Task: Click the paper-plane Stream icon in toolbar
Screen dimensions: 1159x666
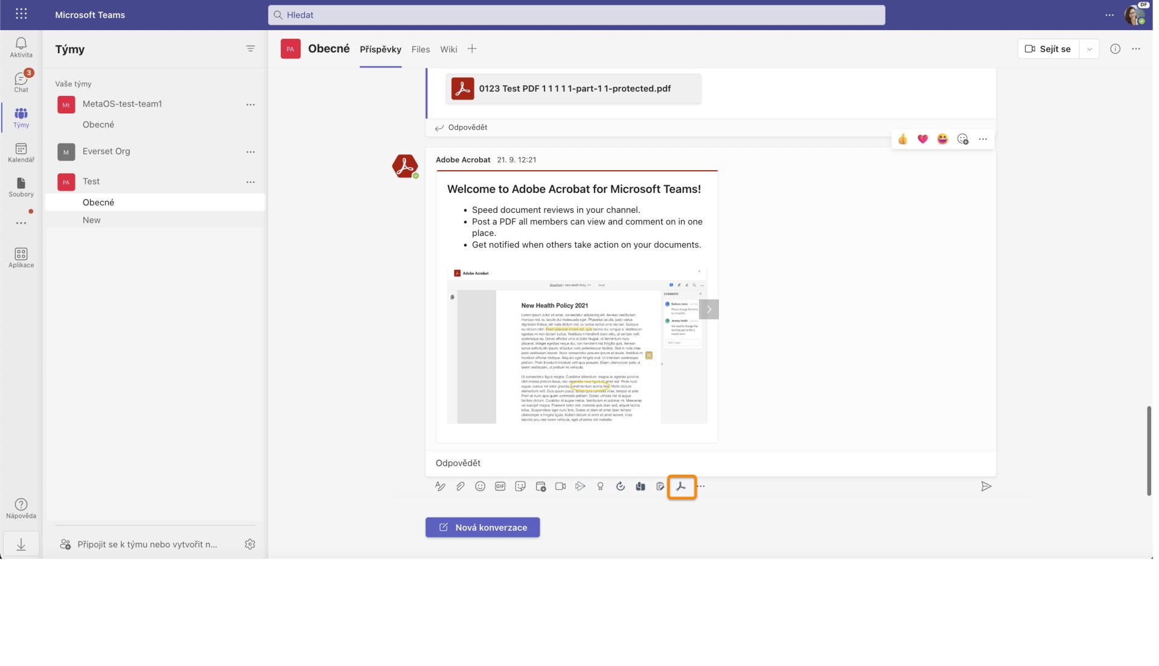Action: 580,486
